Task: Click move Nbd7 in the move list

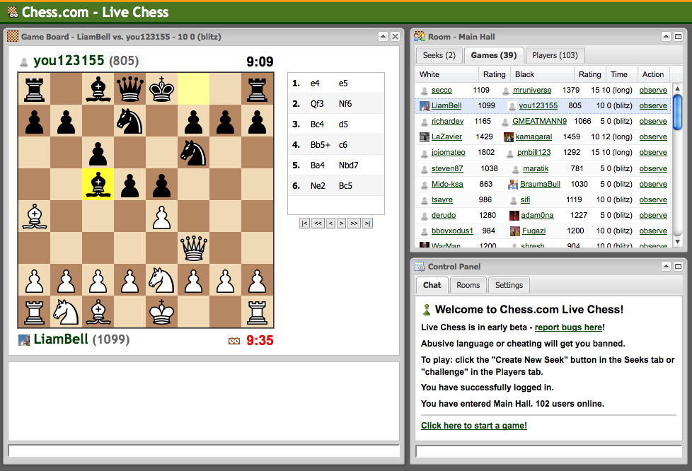Action: click(x=349, y=165)
